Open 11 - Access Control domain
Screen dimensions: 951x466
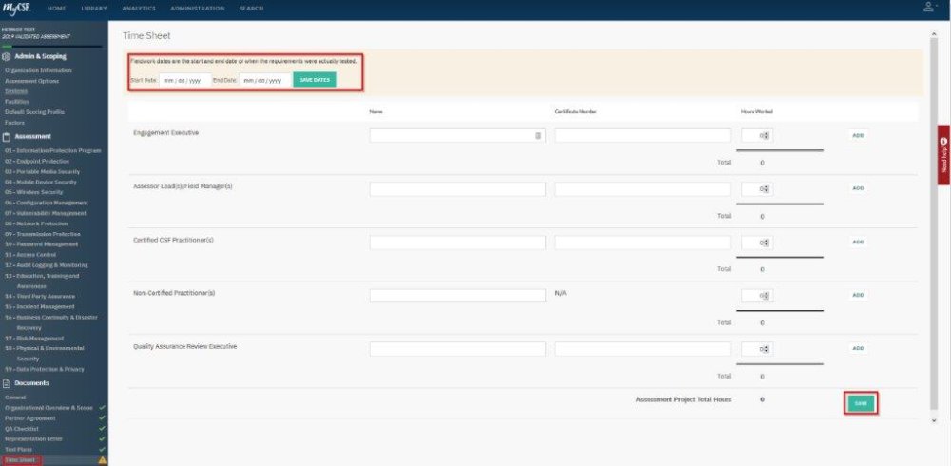tap(30, 255)
